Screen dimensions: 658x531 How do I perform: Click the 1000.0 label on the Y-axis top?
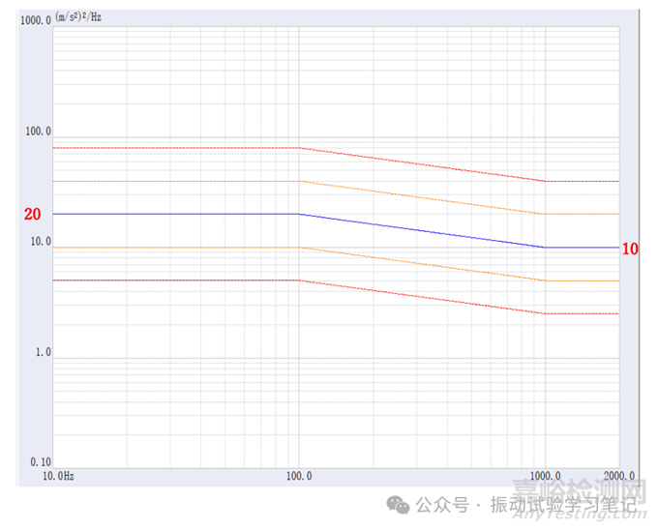tap(35, 20)
